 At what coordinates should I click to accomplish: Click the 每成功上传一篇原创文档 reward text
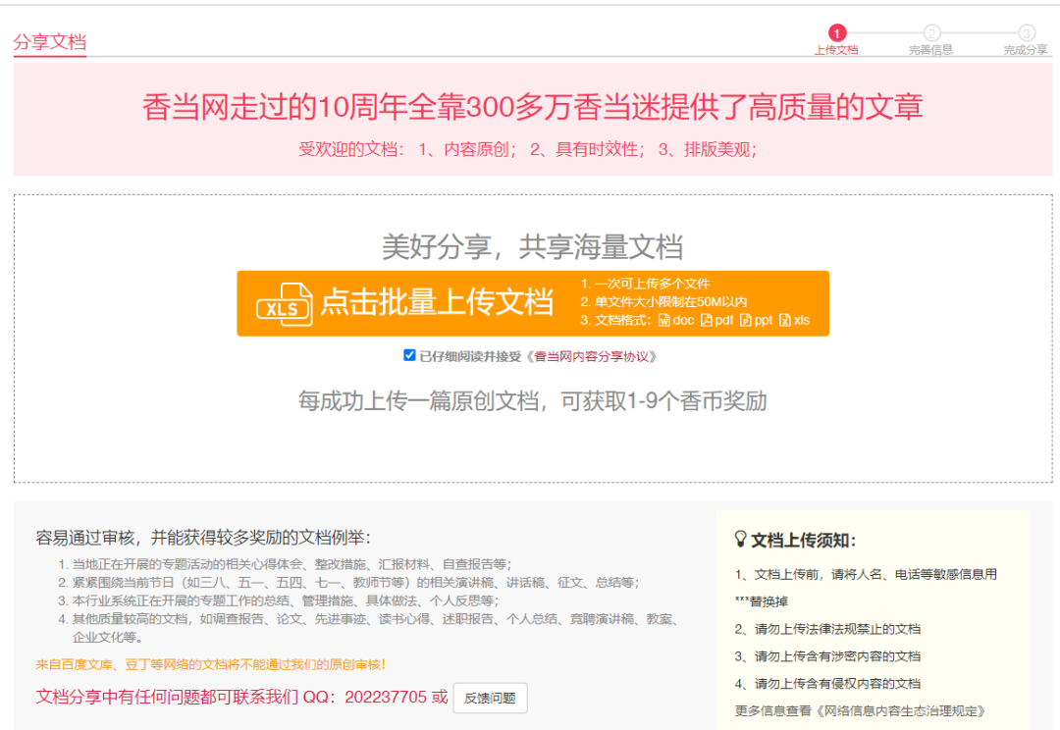(x=533, y=401)
